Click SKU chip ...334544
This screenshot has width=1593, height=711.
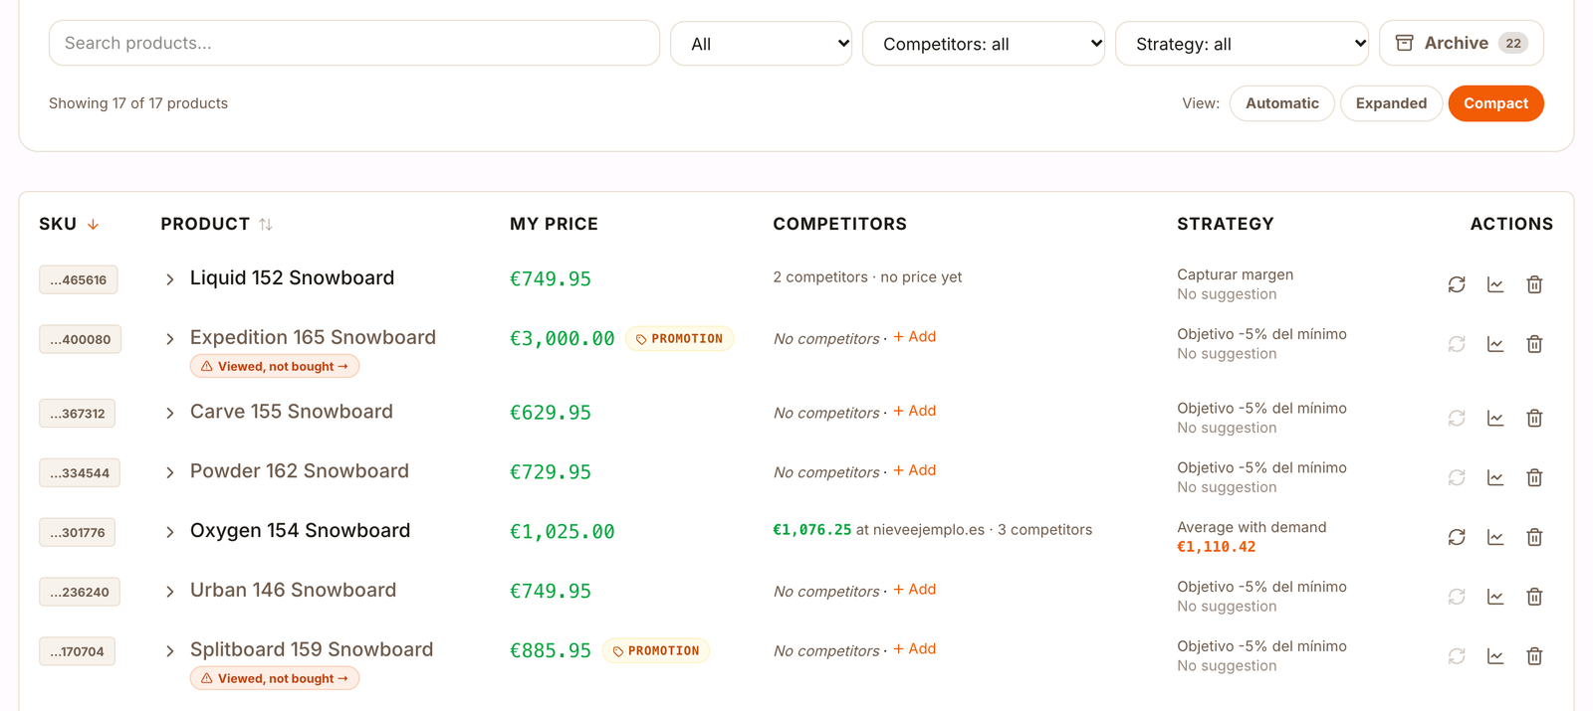pos(80,472)
